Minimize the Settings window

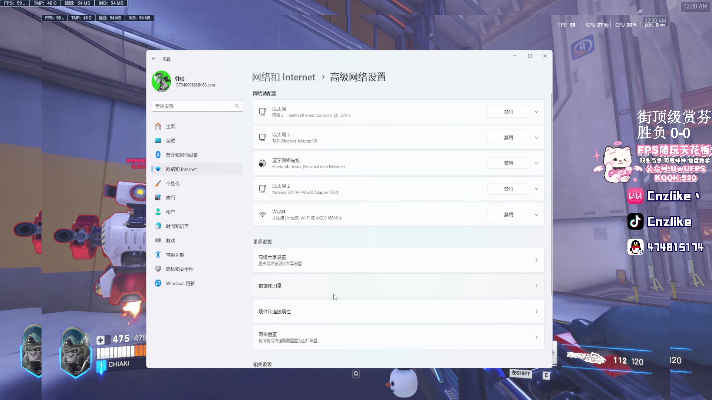coord(515,56)
